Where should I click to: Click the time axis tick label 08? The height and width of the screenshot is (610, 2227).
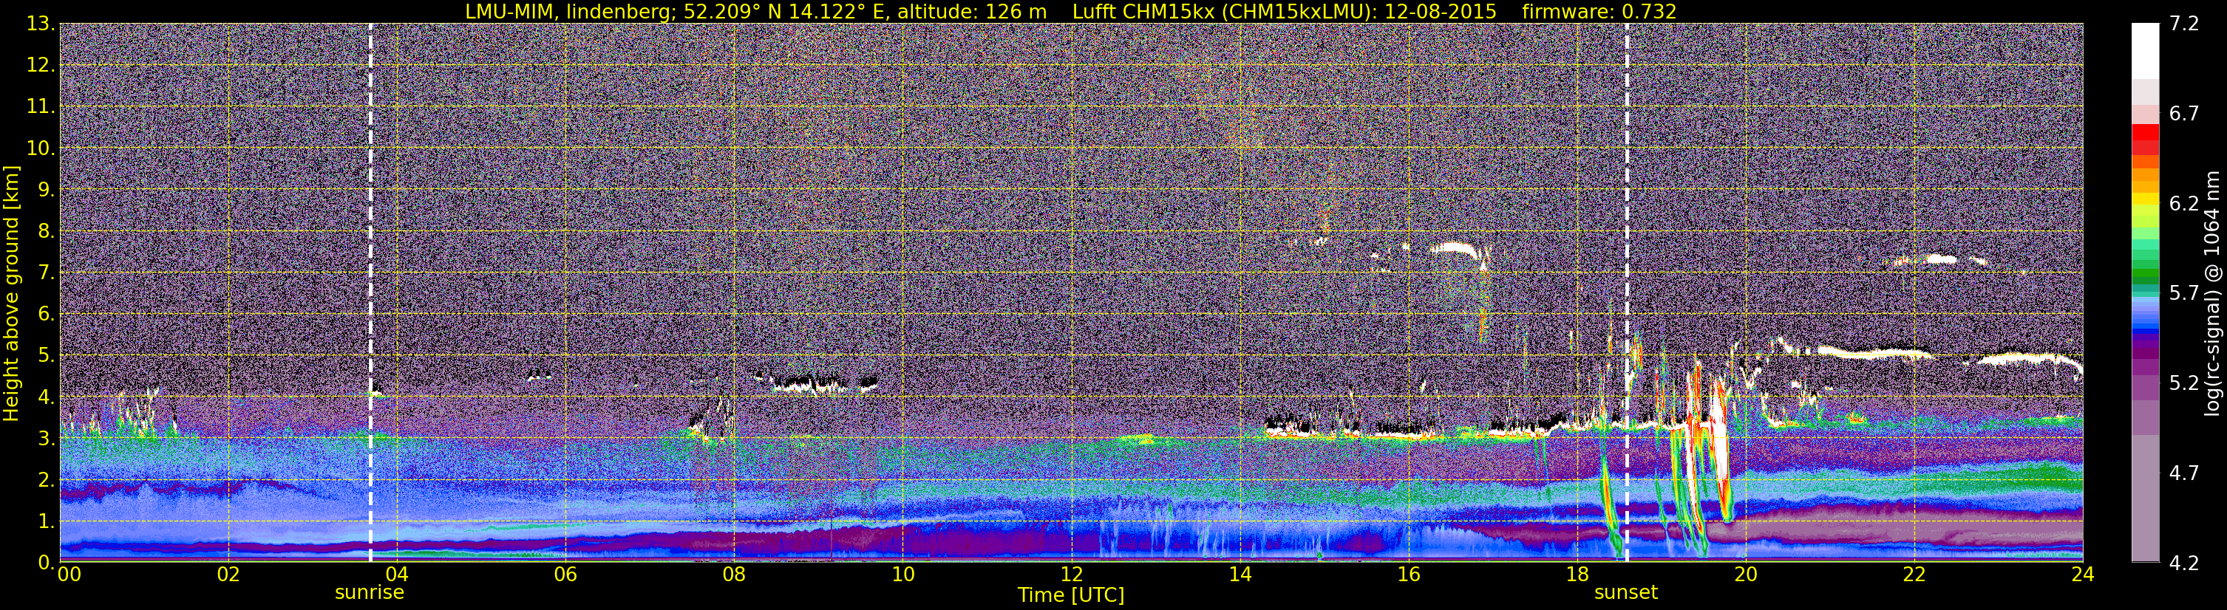pyautogui.click(x=734, y=575)
